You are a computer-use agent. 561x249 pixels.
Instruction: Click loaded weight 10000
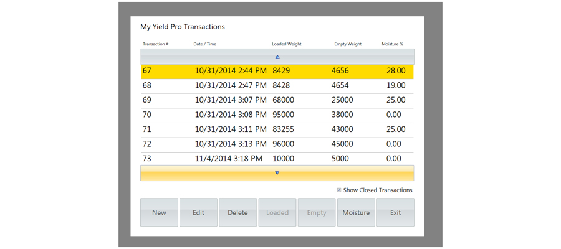point(283,158)
